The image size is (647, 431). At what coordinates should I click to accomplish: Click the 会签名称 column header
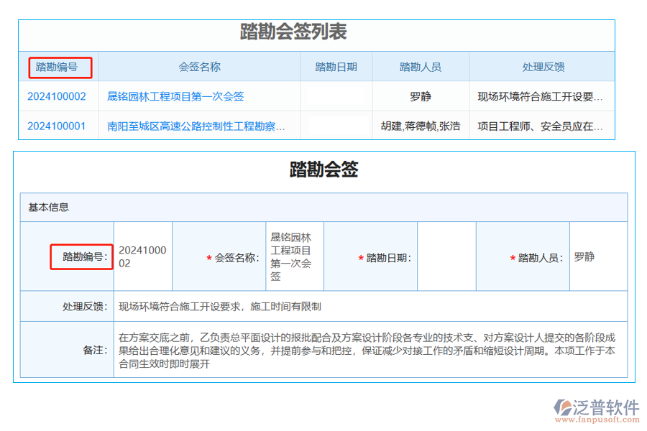coord(202,67)
